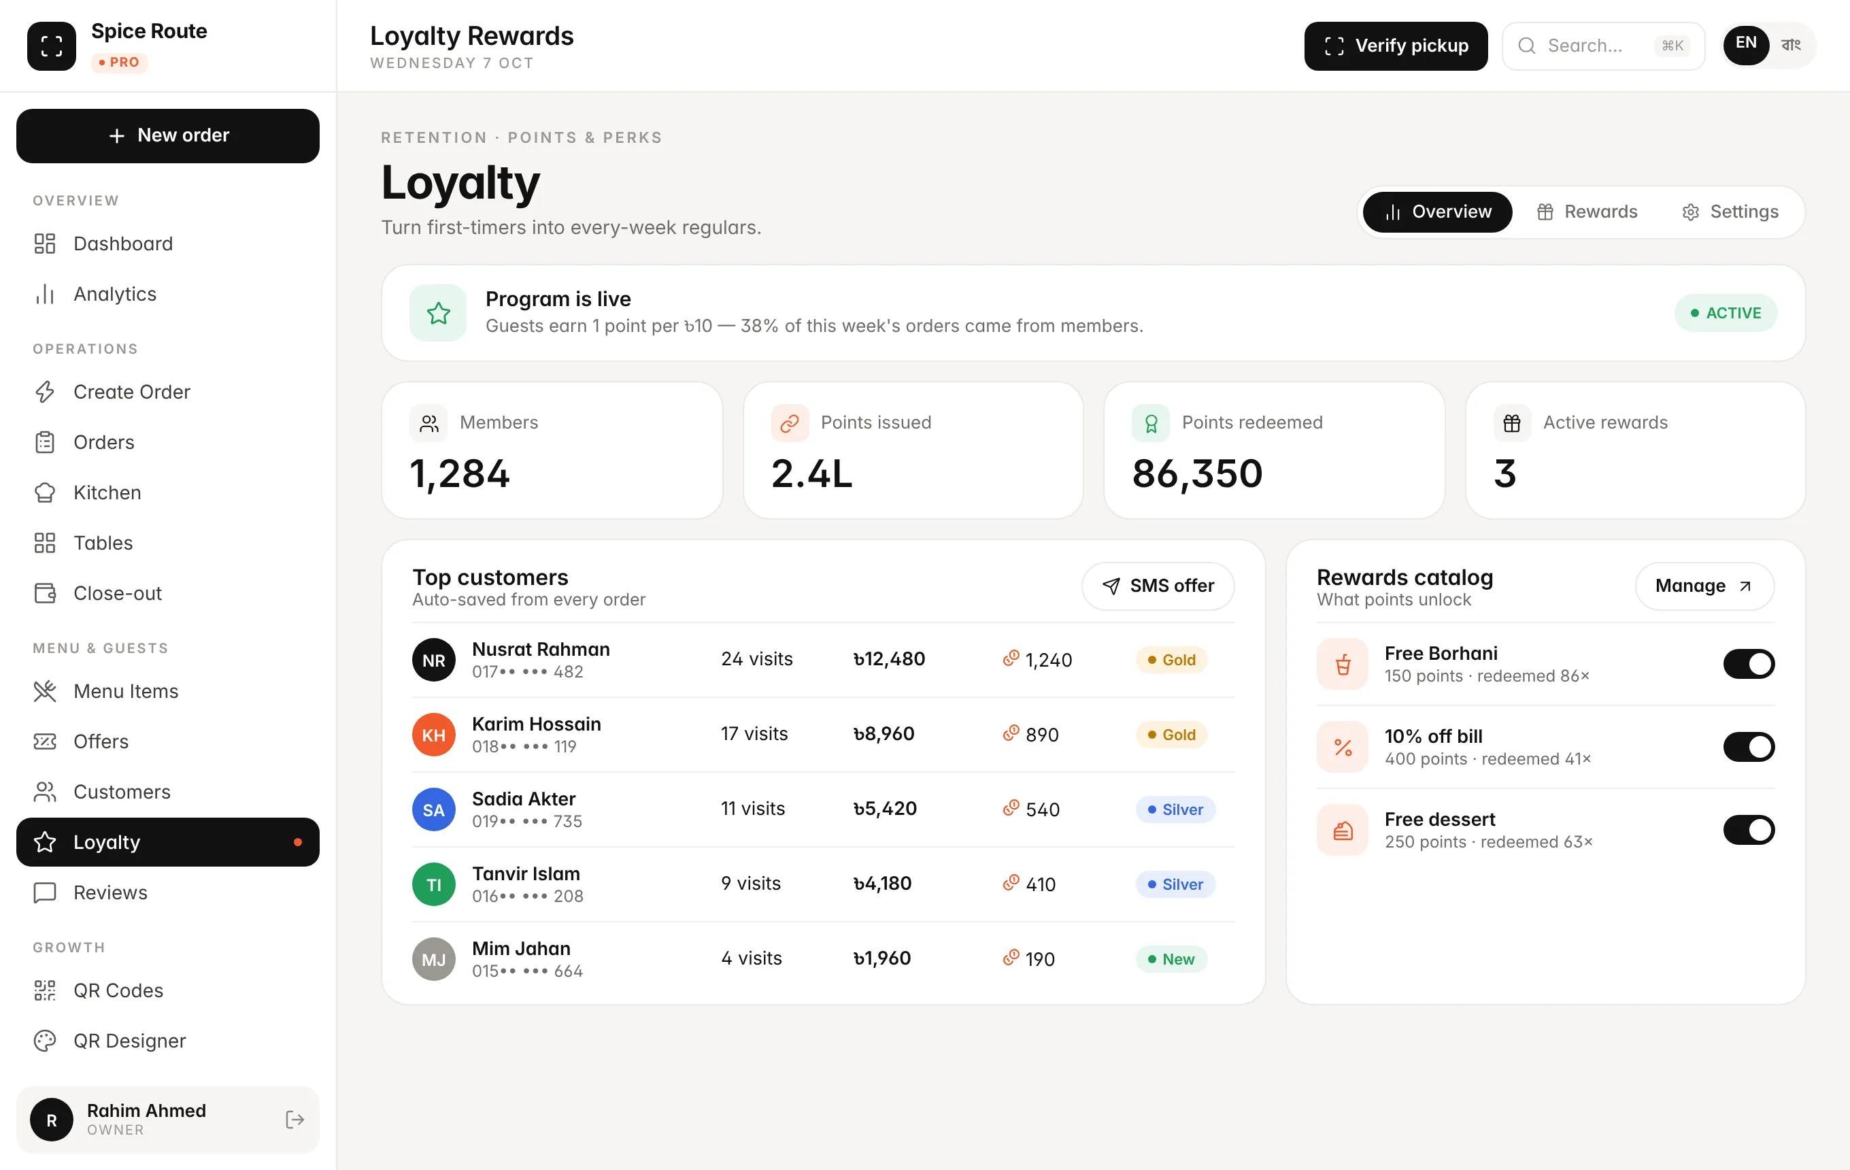Click the Spice Route logo icon
The width and height of the screenshot is (1850, 1170).
click(52, 46)
